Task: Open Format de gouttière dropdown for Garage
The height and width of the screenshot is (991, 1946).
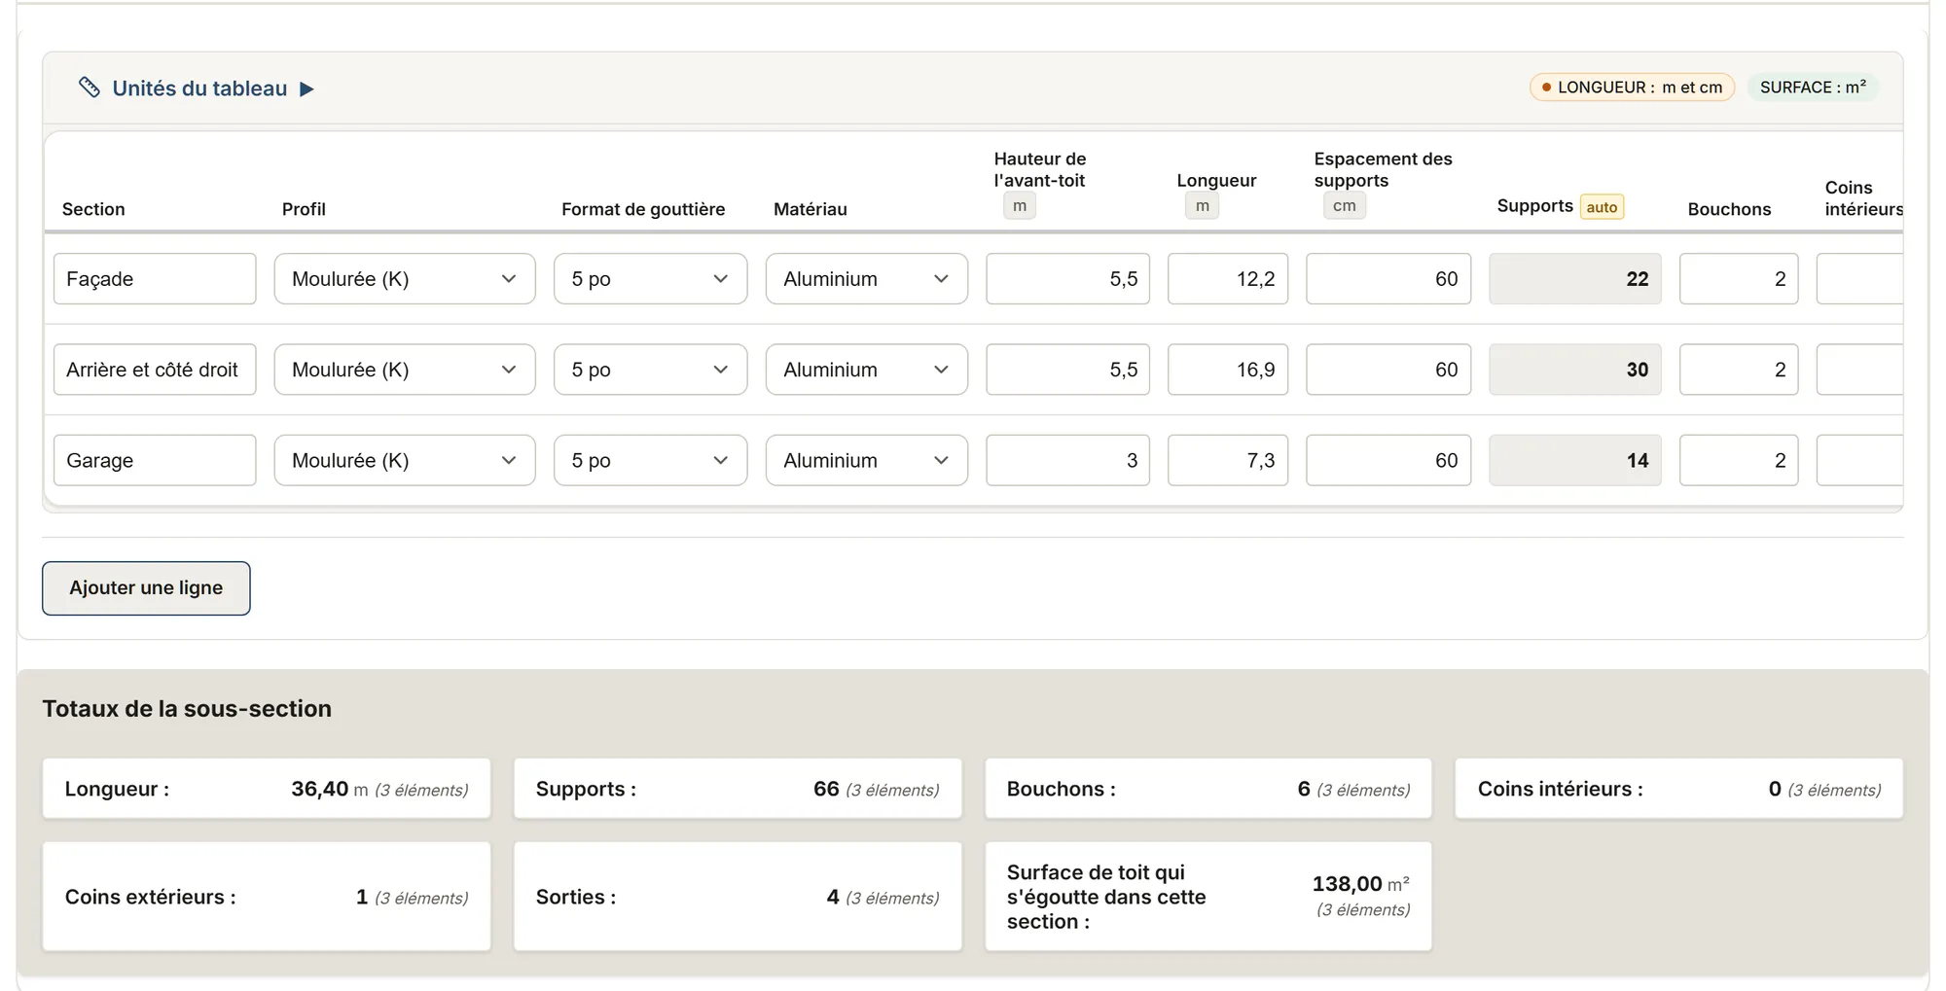Action: [650, 460]
